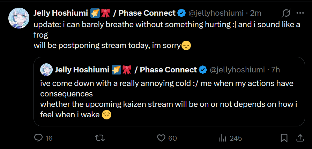Screen dimensions: 312x149
Task: Click the reply comment bubble icon
Action: [x=38, y=138]
